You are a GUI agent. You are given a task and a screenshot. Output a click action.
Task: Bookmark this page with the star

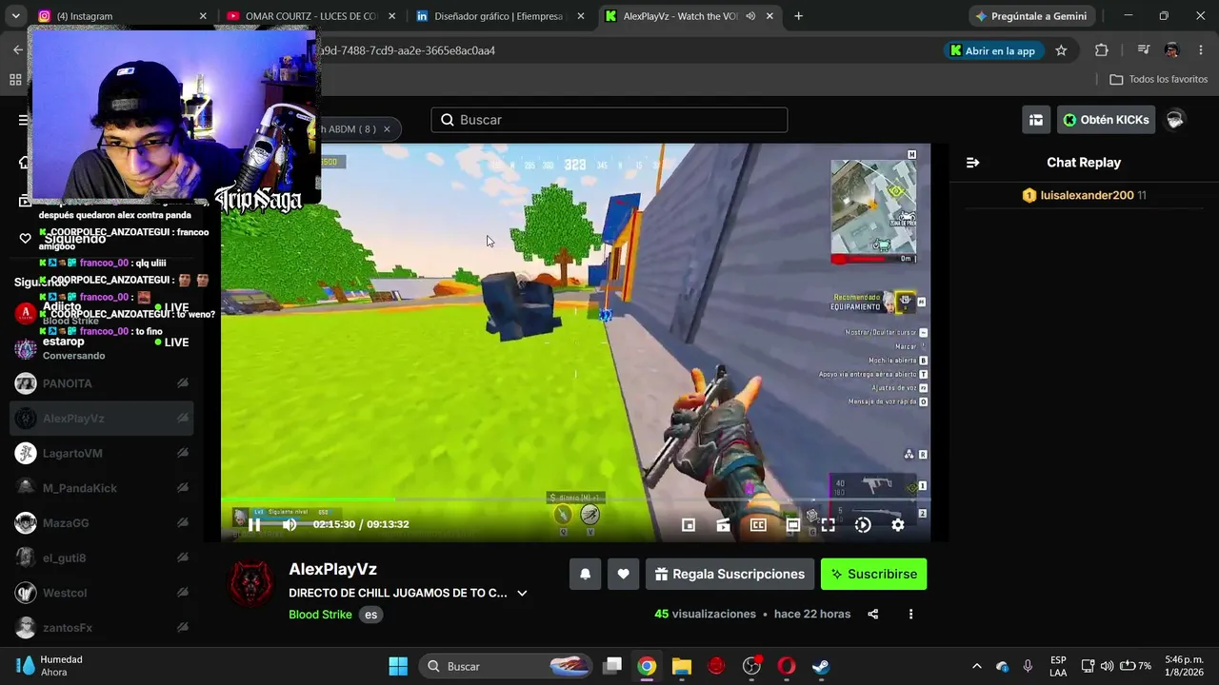1061,50
